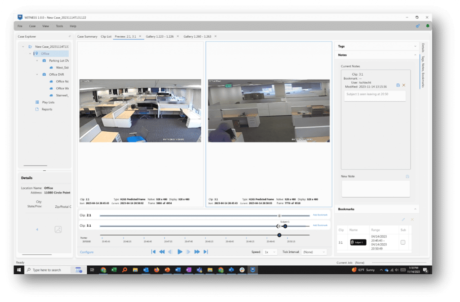This screenshot has height=302, width=460.
Task: Step back one frame
Action: pyautogui.click(x=170, y=252)
